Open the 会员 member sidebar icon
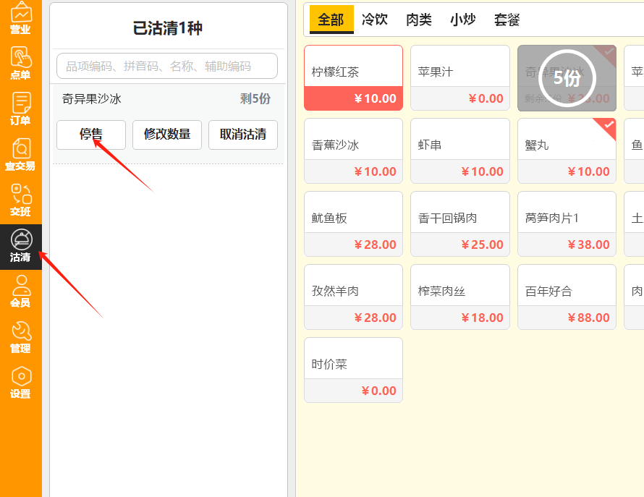 coord(20,292)
